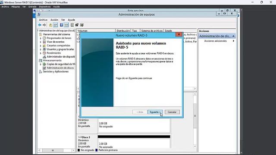Expand the Acciones adicionales submenu arrow

234,41
